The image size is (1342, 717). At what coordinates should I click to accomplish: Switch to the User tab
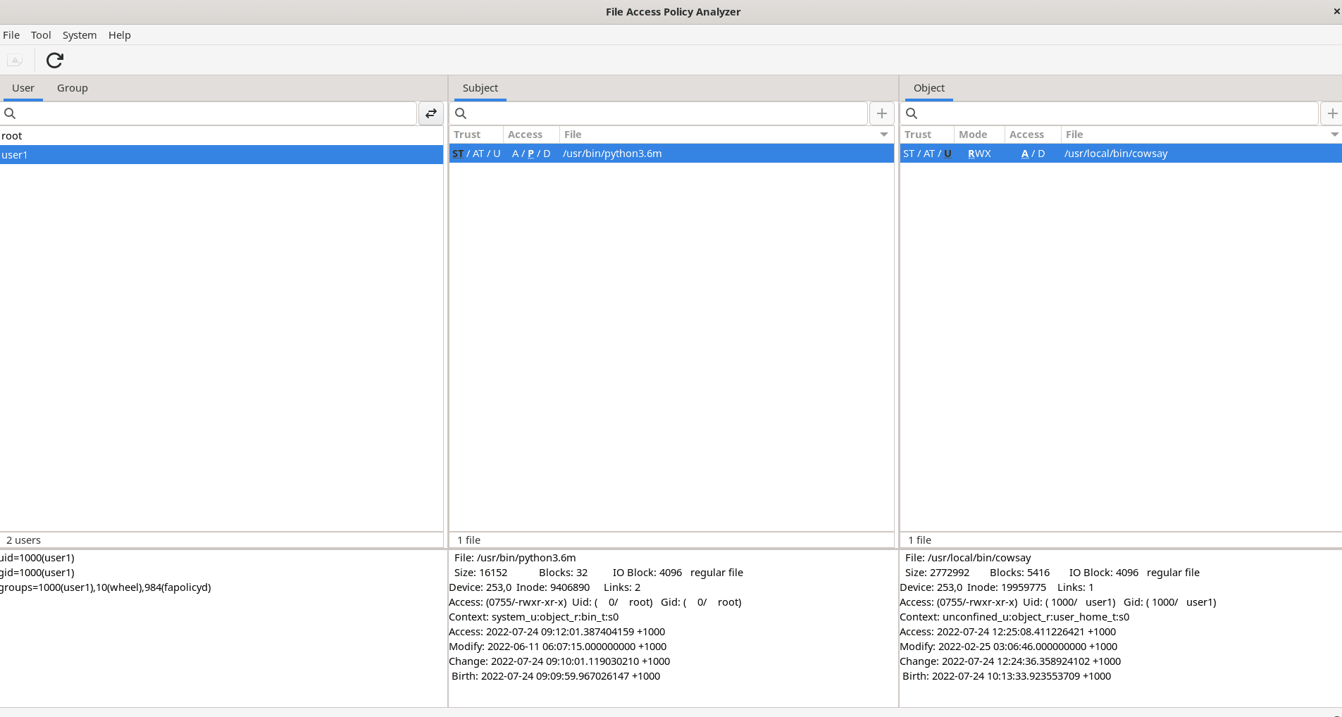click(23, 88)
